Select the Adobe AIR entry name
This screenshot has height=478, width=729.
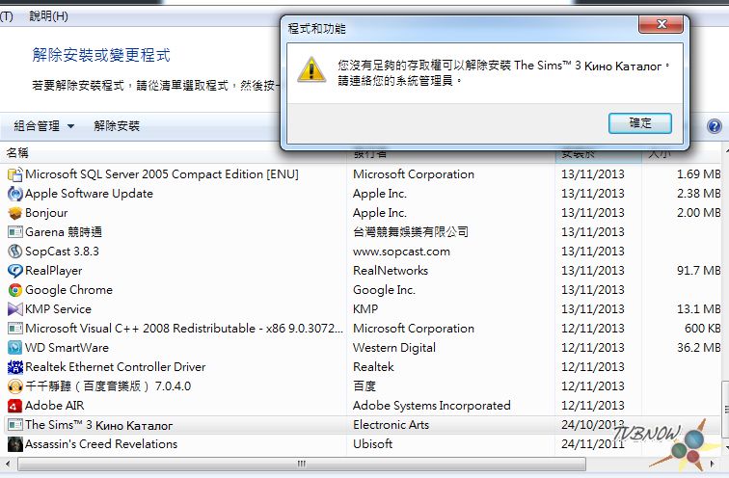[54, 406]
